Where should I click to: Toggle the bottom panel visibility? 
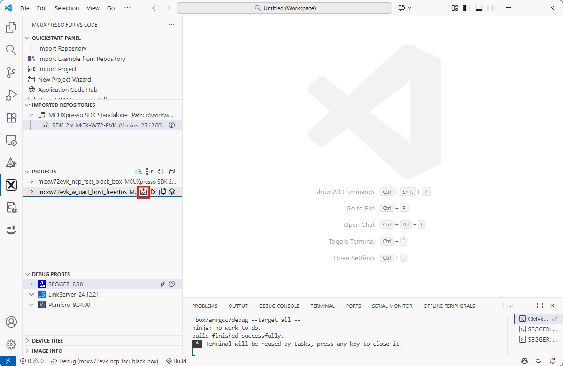pyautogui.click(x=479, y=8)
